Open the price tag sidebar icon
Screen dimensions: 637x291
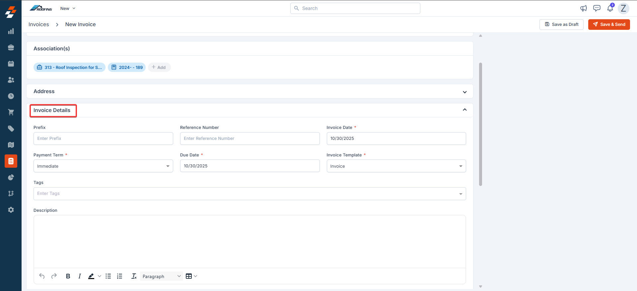pos(11,129)
